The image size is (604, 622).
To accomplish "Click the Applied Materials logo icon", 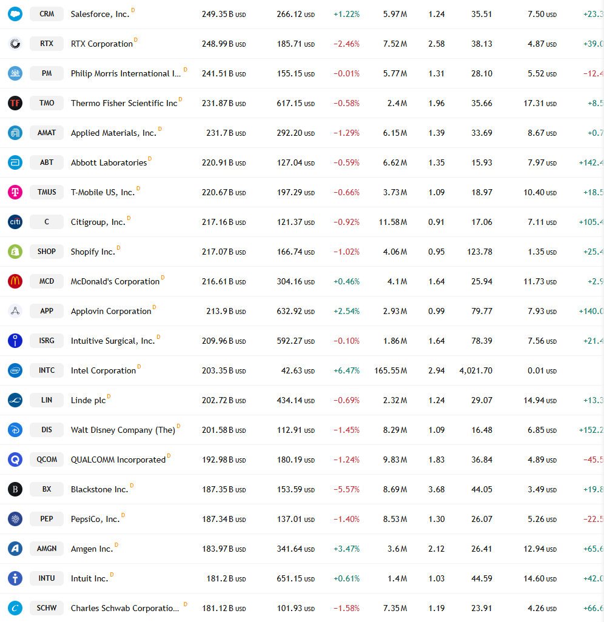I will point(15,133).
